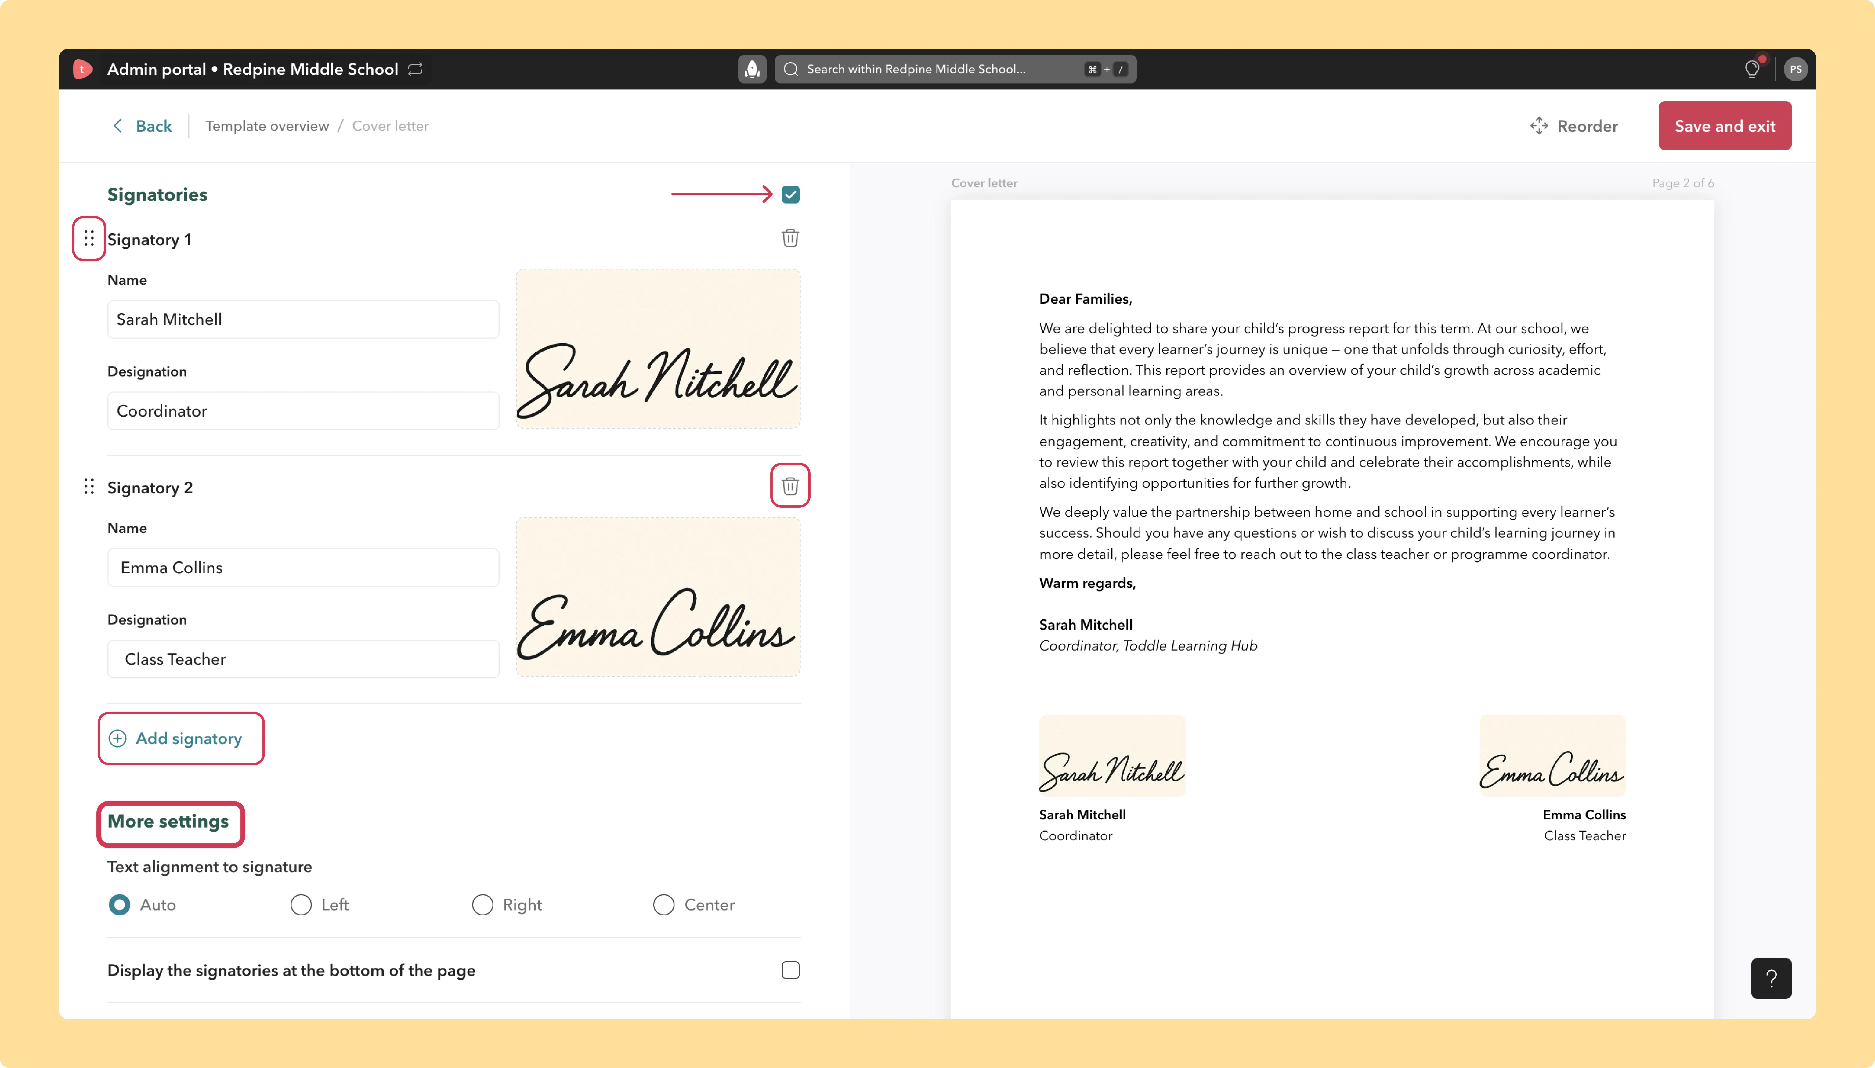Open the rocket launcher icon

click(752, 69)
